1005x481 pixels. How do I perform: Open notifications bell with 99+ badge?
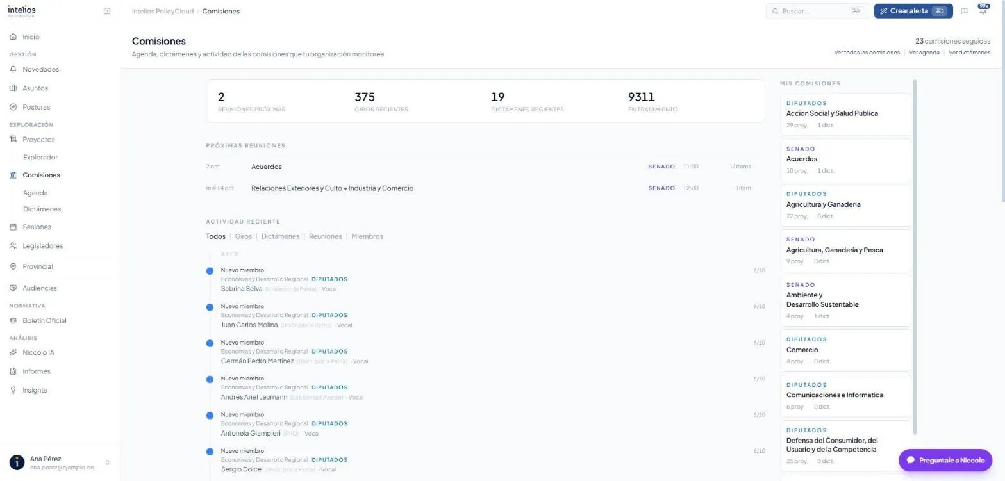coord(983,10)
